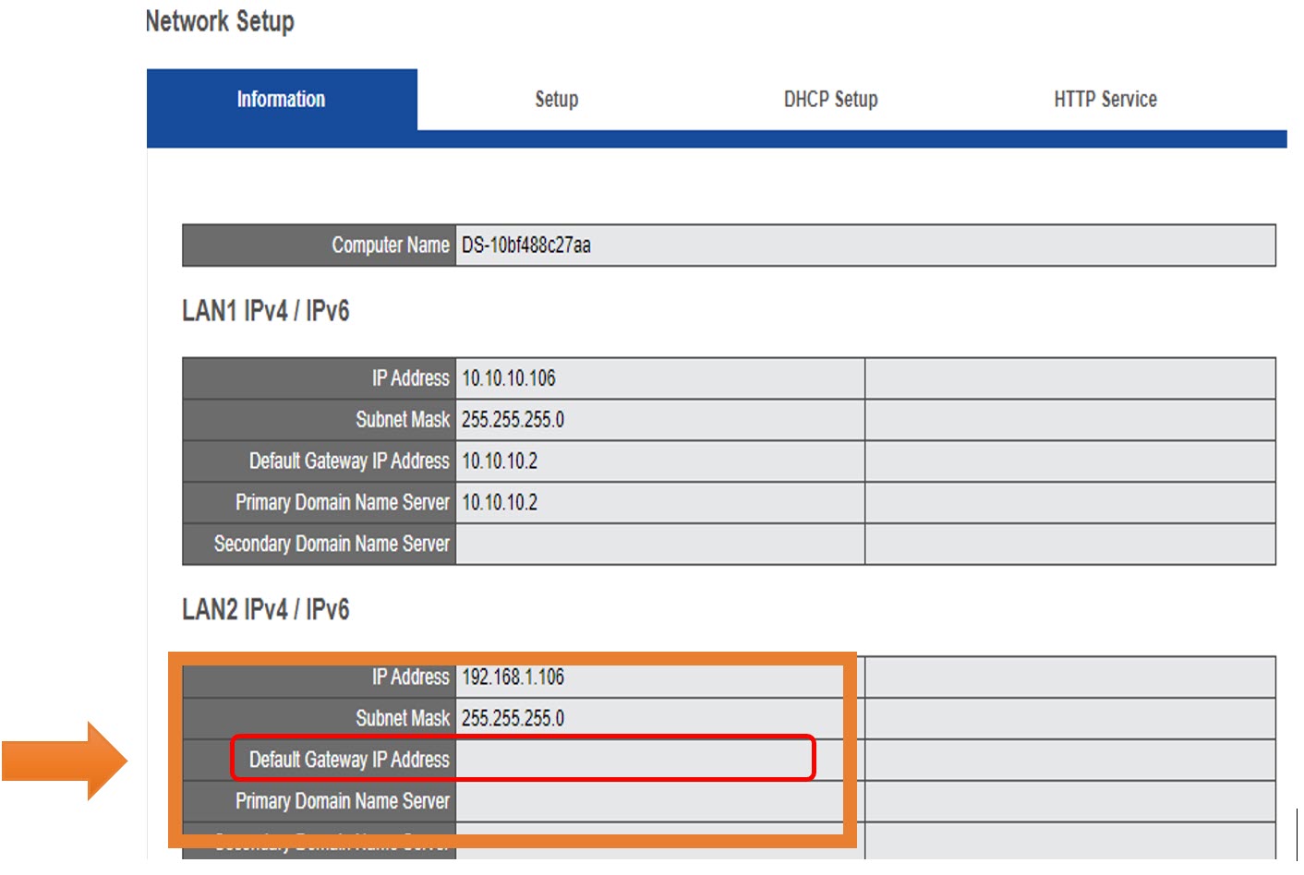Click the Network Setup page title
Viewport: 1304px width, 875px height.
(x=220, y=21)
